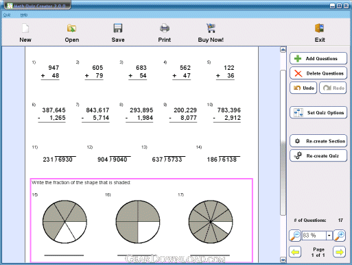This screenshot has height=265, width=352.
Task: Print the quiz with the printer icon
Action: click(x=165, y=28)
